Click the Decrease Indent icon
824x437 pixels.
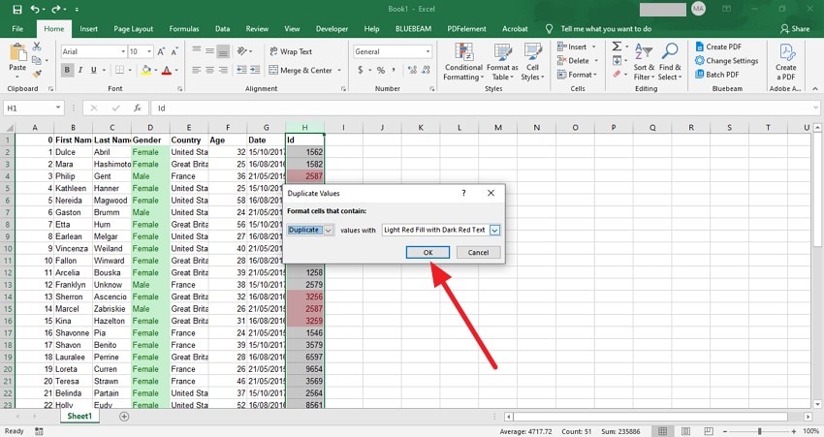[241, 70]
